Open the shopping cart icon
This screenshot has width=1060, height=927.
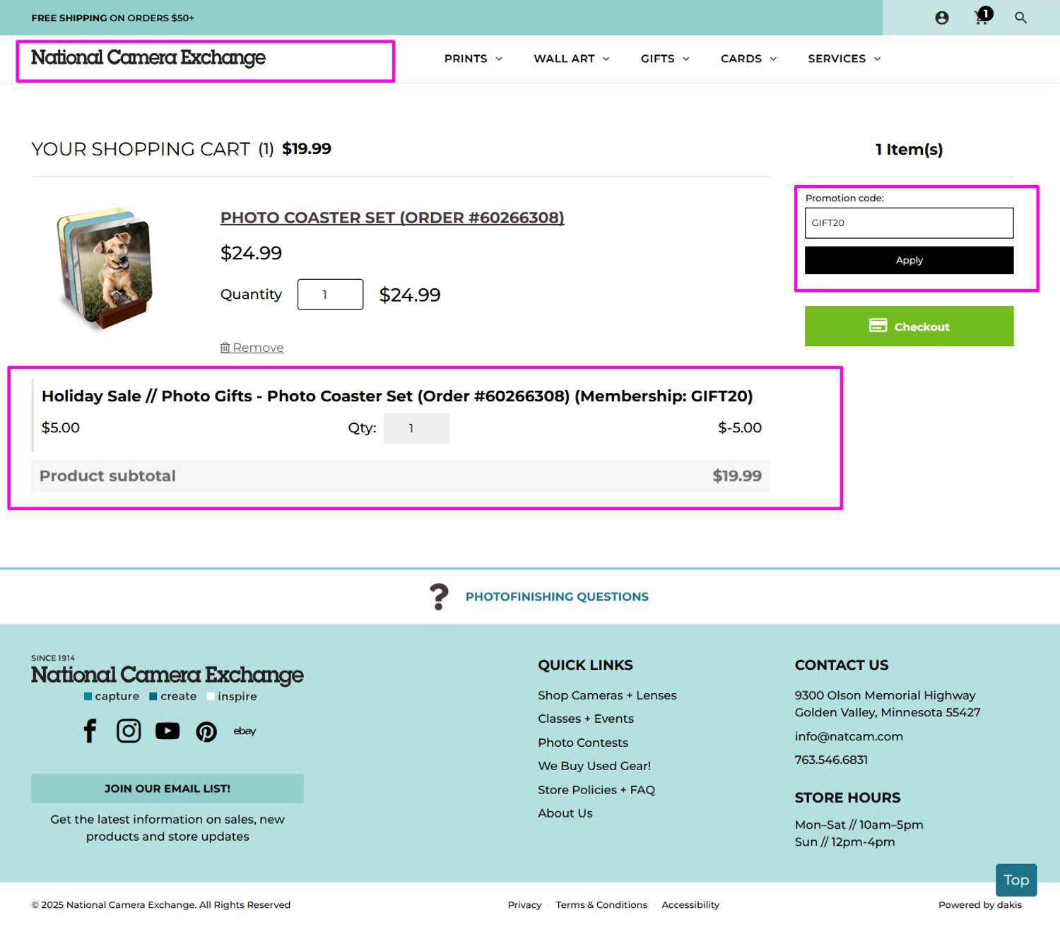point(983,16)
